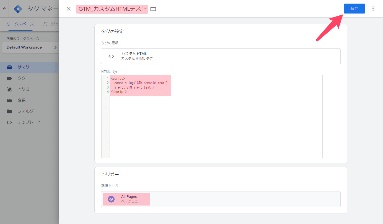Click the タグの設定 section heading
This screenshot has height=224, width=383.
point(112,31)
